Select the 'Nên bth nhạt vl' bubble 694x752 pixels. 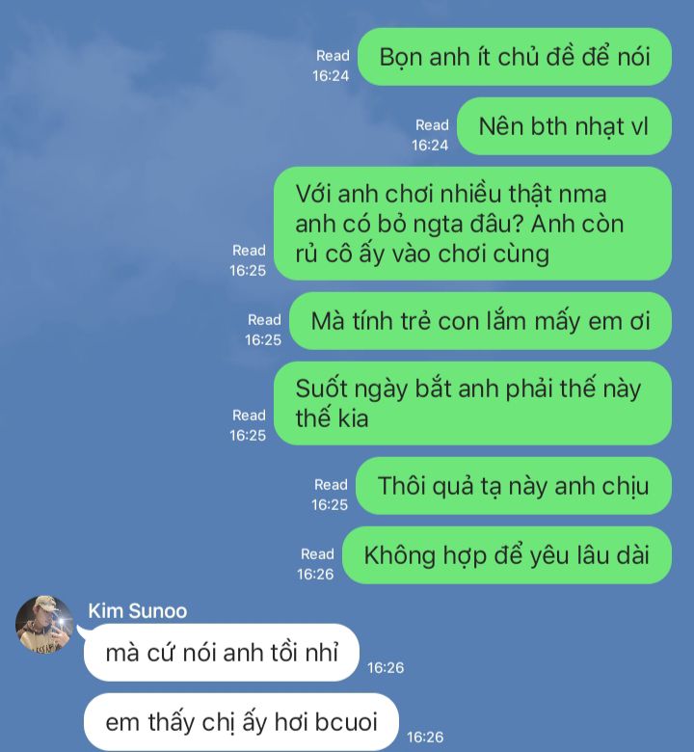(x=564, y=126)
